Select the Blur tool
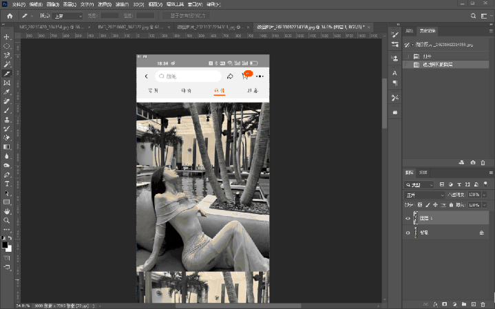Screen dimensions: 495x309 pos(7,156)
